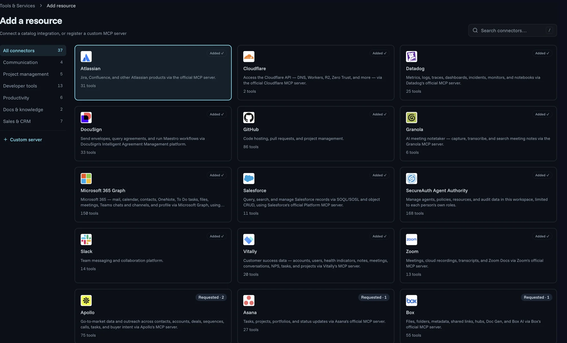Open the Zoom connector title
This screenshot has height=343, width=567.
click(x=412, y=251)
